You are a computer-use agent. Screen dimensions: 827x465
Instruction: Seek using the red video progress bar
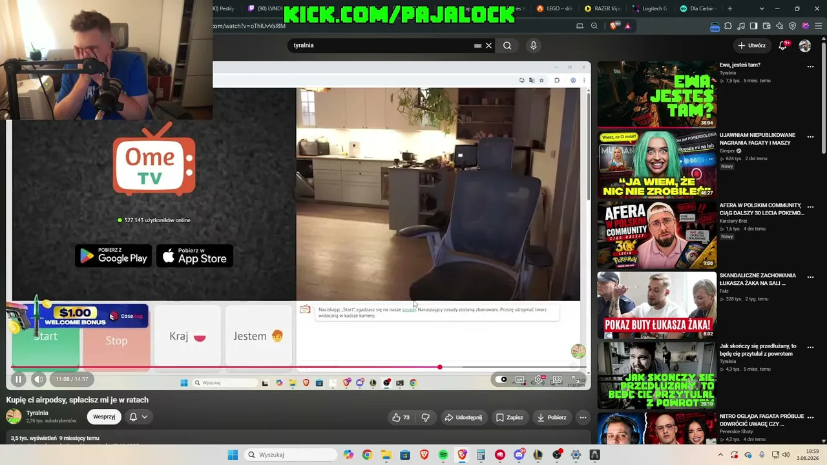click(x=298, y=367)
